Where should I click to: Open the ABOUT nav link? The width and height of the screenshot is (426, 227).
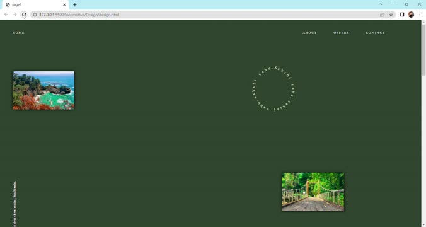pos(309,33)
